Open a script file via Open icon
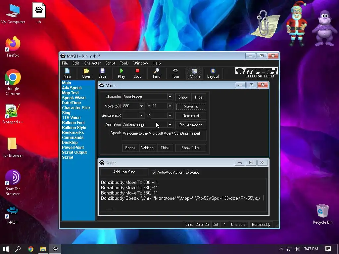 [86, 73]
